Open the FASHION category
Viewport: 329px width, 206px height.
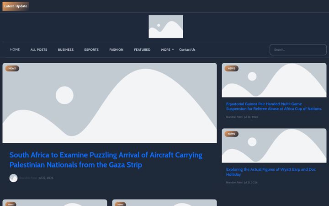pos(116,49)
